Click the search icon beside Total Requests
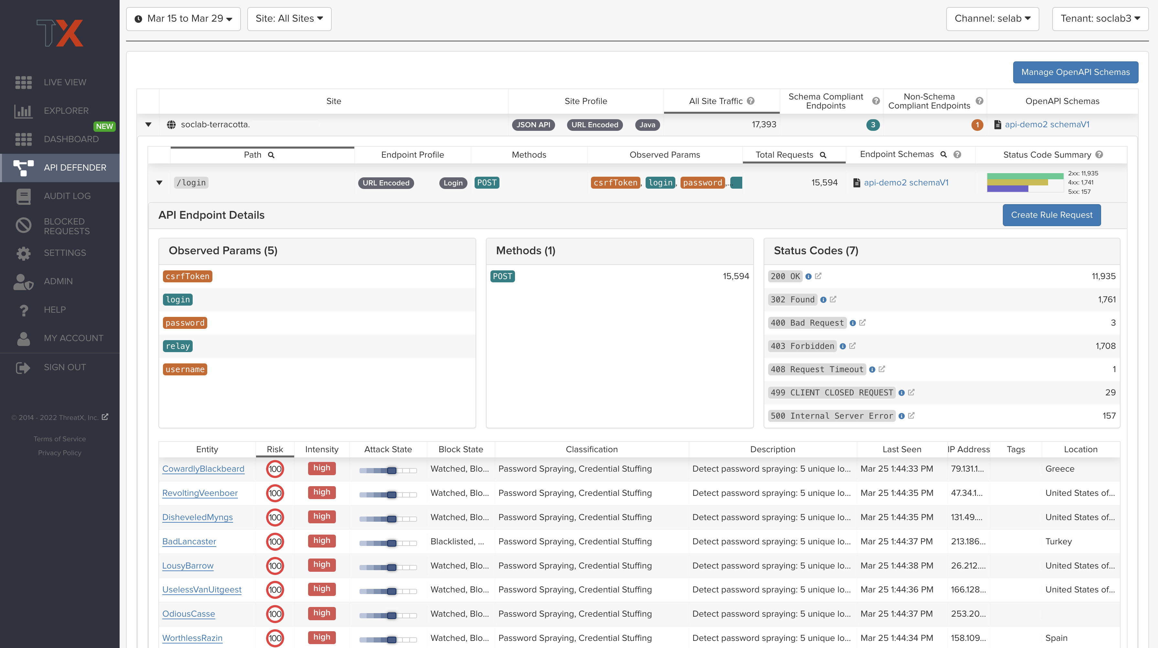 (x=823, y=155)
